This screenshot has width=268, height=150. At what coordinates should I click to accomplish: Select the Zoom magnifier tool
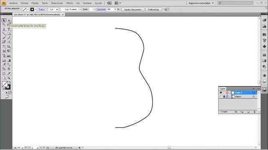(x=9, y=78)
